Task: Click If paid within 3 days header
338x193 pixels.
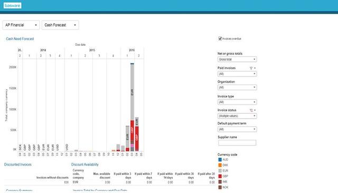Action: tap(123, 176)
